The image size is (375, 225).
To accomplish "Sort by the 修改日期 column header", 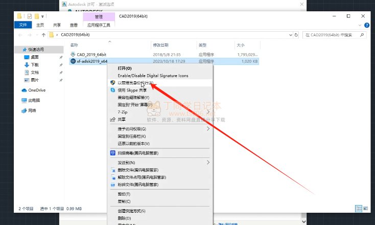I will point(174,45).
